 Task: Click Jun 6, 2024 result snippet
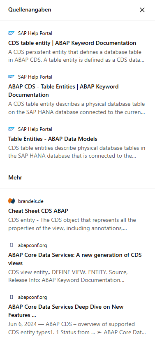pyautogui.click(x=77, y=328)
